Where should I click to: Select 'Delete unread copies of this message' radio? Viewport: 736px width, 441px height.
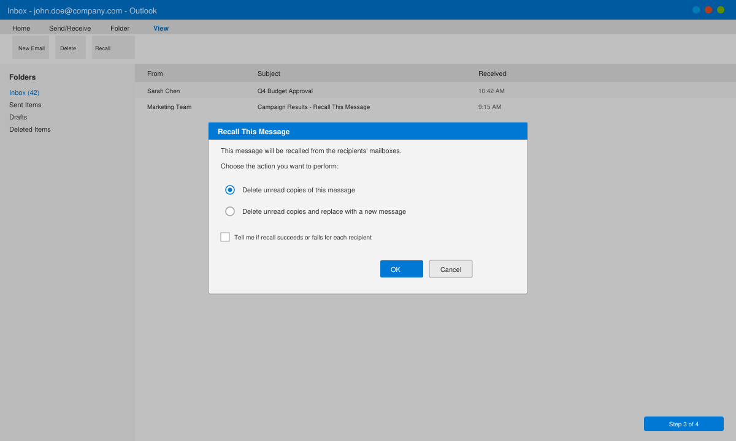pyautogui.click(x=230, y=190)
